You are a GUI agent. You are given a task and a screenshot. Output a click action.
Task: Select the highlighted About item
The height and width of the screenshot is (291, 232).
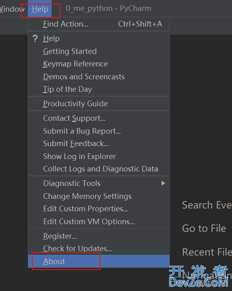99,261
